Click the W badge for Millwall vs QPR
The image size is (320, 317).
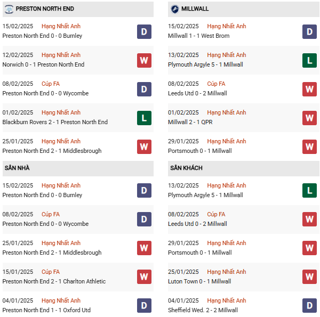tap(309, 118)
